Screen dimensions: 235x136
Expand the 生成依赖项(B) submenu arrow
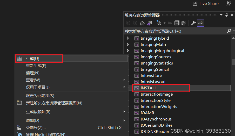coord(124,112)
